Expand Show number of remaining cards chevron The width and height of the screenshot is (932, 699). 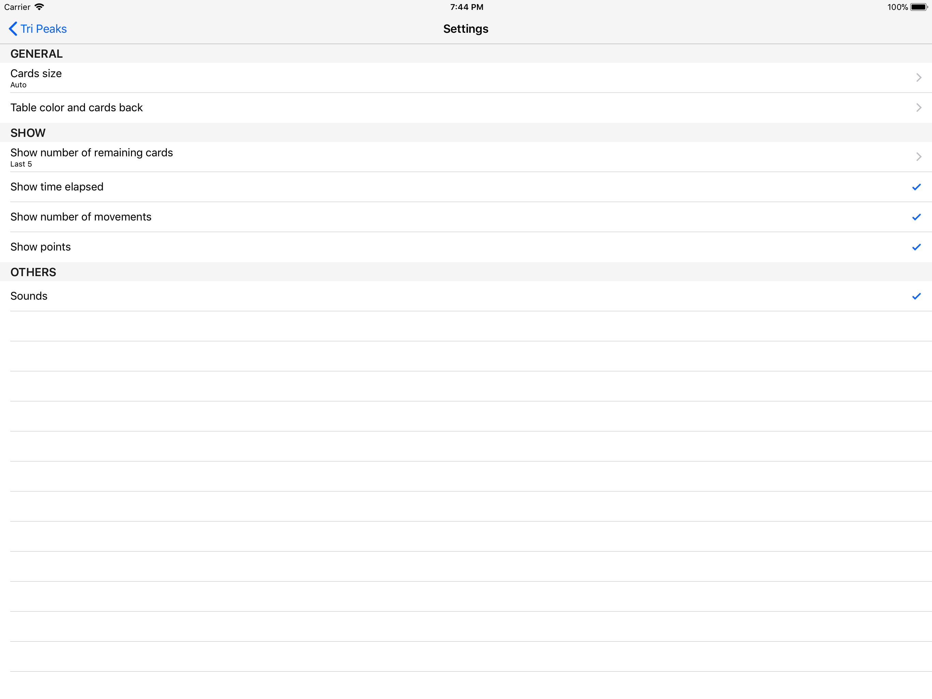(x=918, y=157)
